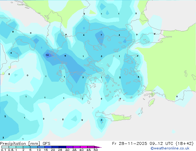Click the 0.5–1 mm legend color swatch

[12, 147]
